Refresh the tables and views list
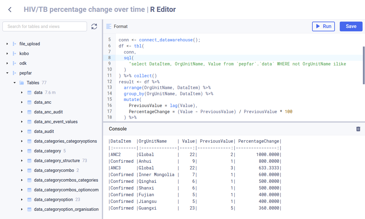The image size is (365, 219). click(94, 26)
